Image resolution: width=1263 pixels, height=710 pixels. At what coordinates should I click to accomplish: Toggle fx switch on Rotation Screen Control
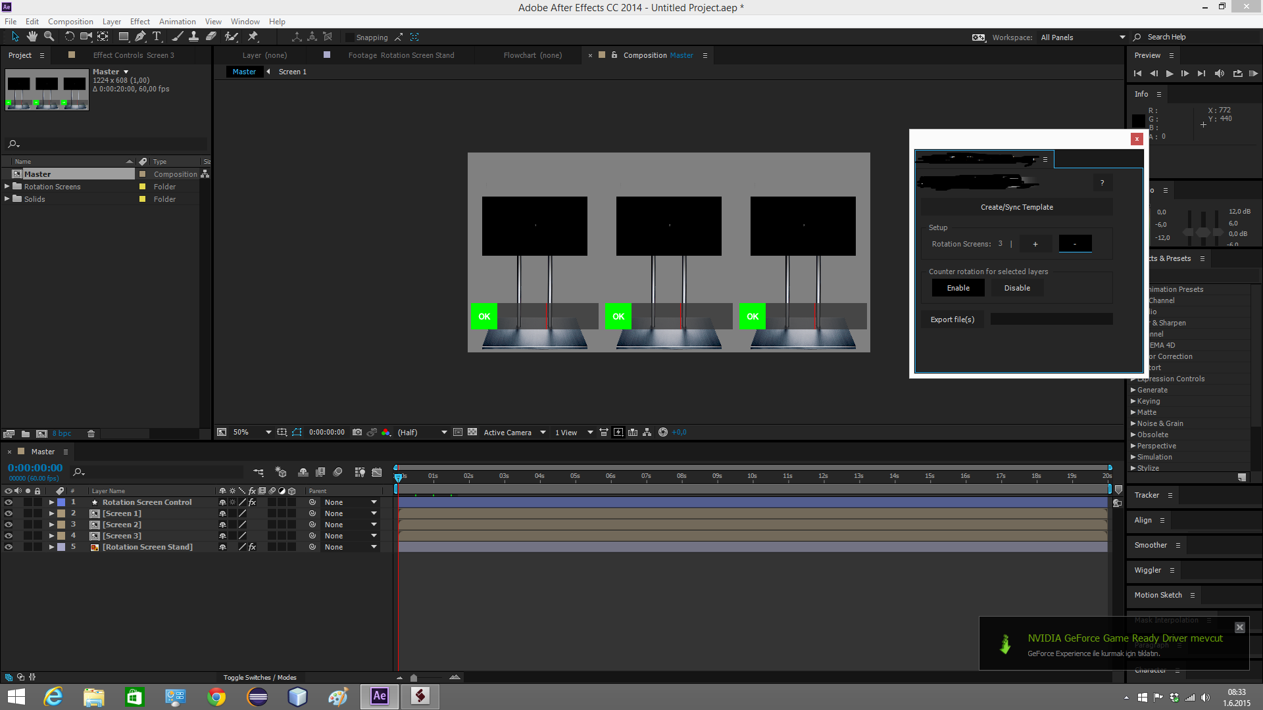click(x=252, y=502)
